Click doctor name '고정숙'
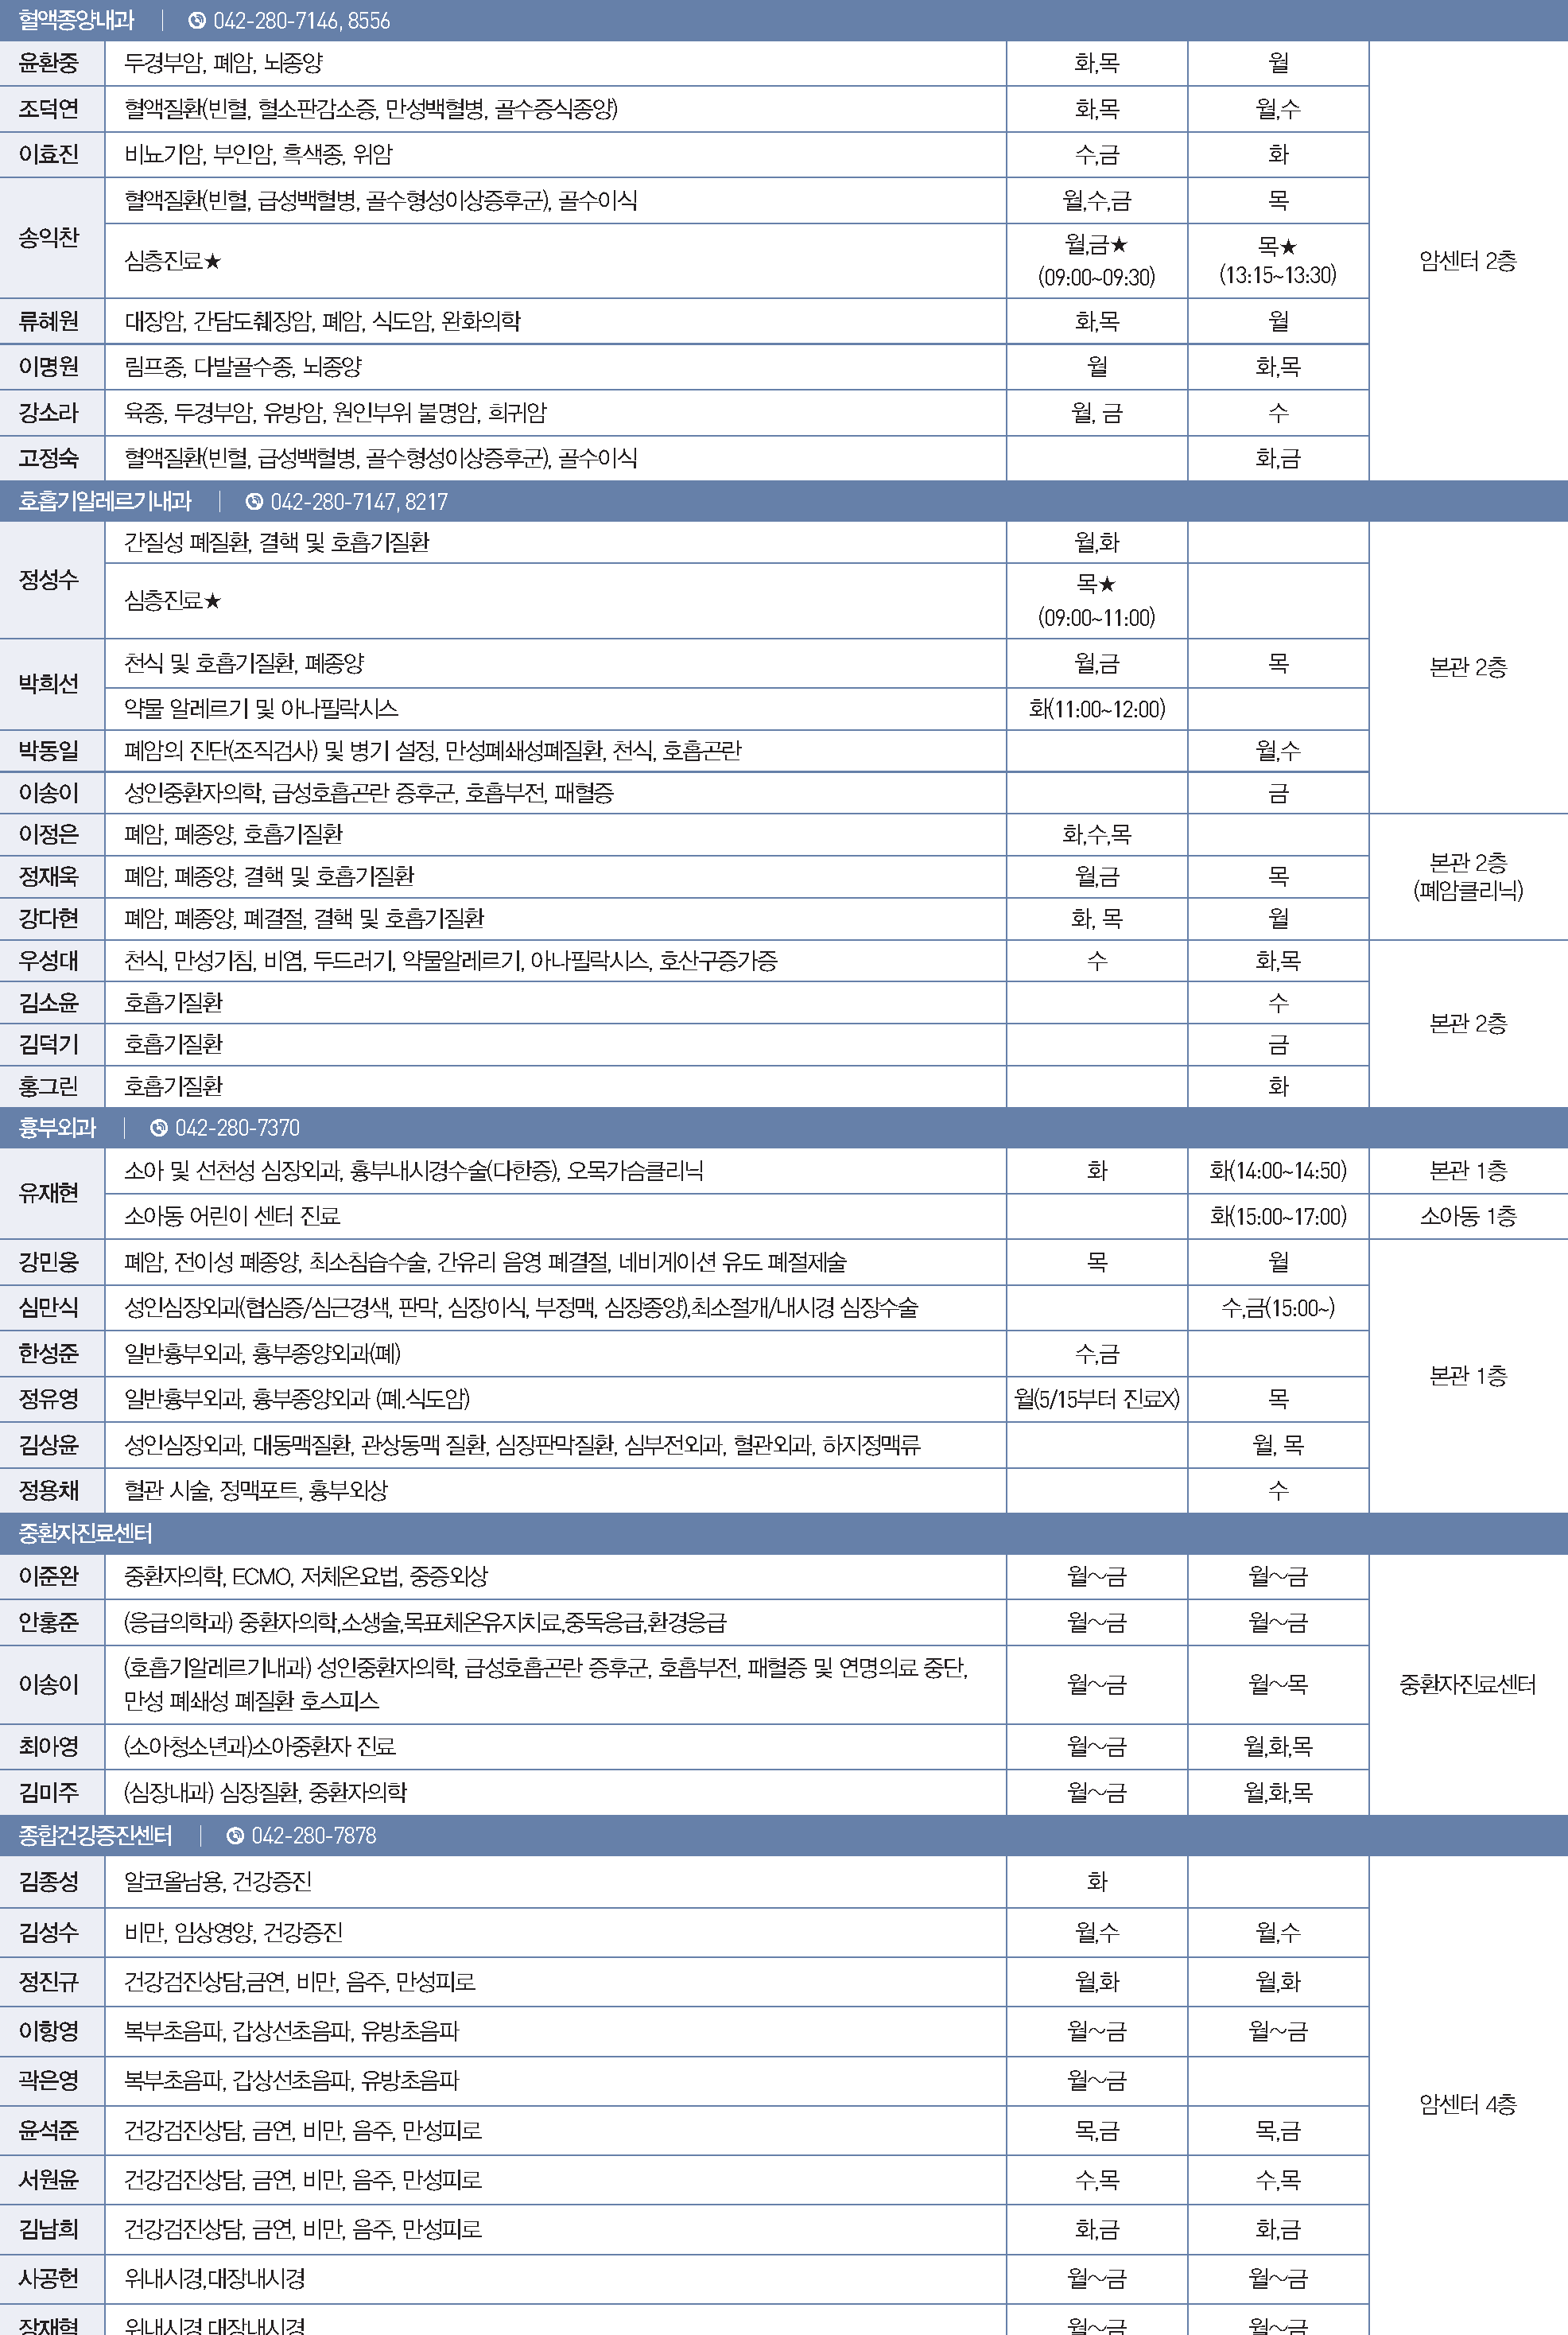 48,459
